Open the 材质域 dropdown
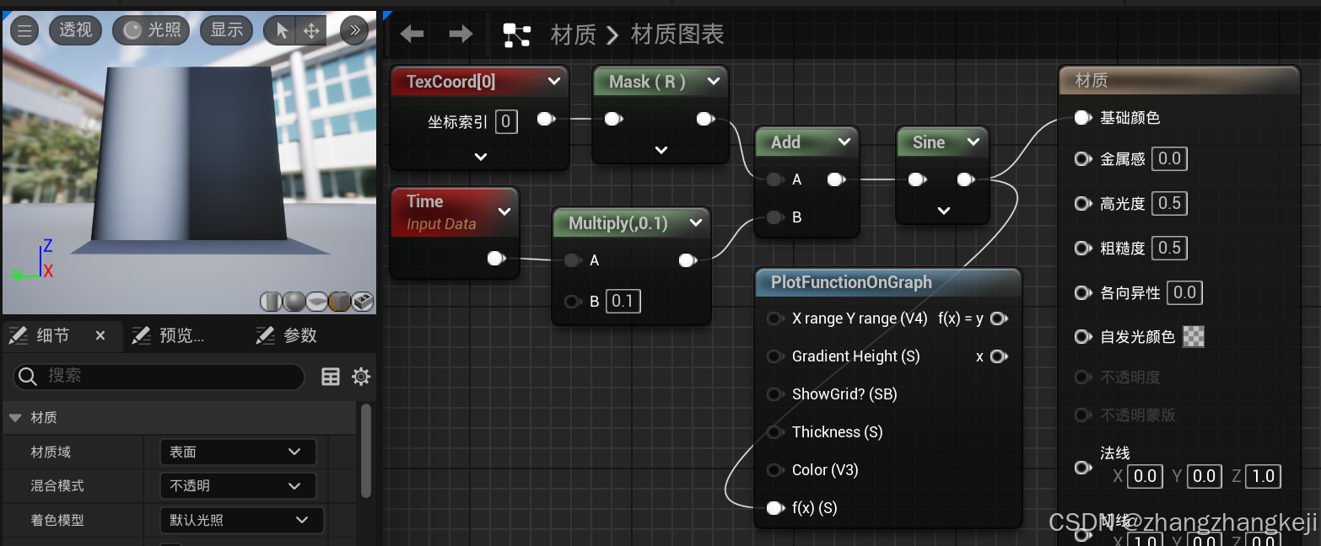 (238, 452)
